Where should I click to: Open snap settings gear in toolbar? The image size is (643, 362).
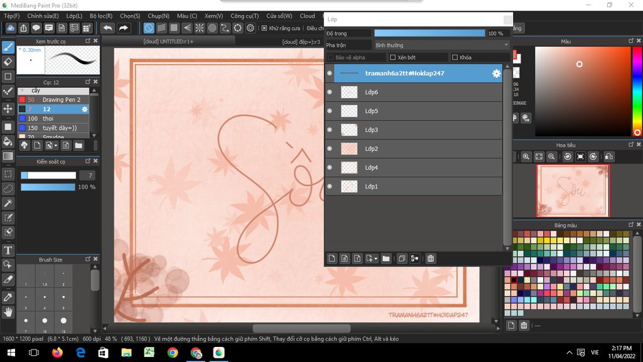pos(251,28)
